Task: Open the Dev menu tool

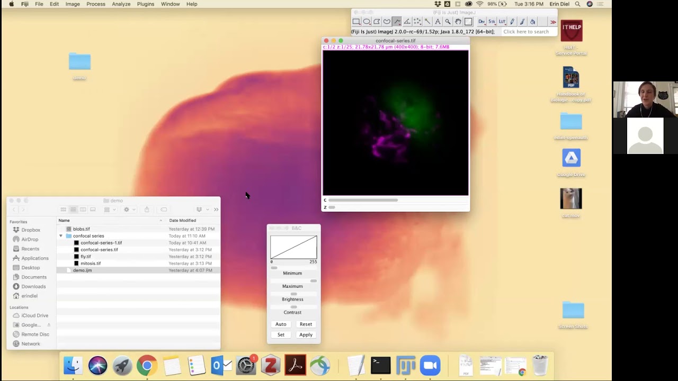Action: click(x=481, y=22)
